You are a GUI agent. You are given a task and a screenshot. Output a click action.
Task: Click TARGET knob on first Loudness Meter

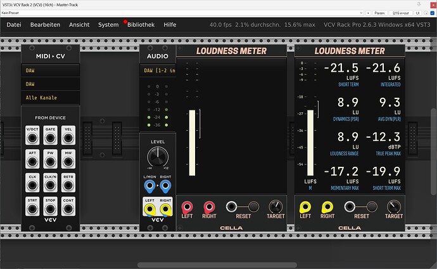[x=275, y=207]
